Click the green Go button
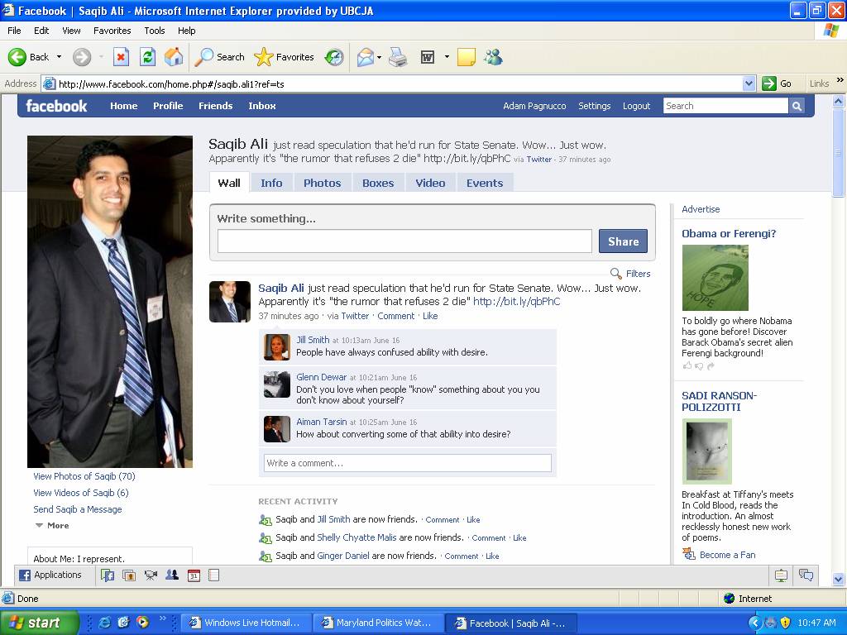This screenshot has width=847, height=635. coord(777,84)
